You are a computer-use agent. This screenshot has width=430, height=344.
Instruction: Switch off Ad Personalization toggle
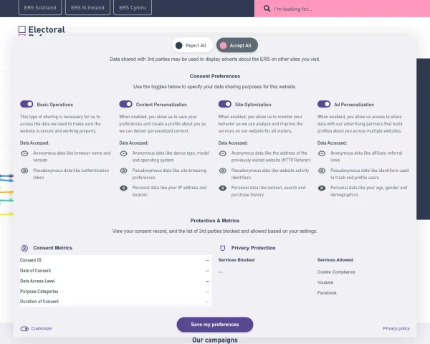pos(323,104)
